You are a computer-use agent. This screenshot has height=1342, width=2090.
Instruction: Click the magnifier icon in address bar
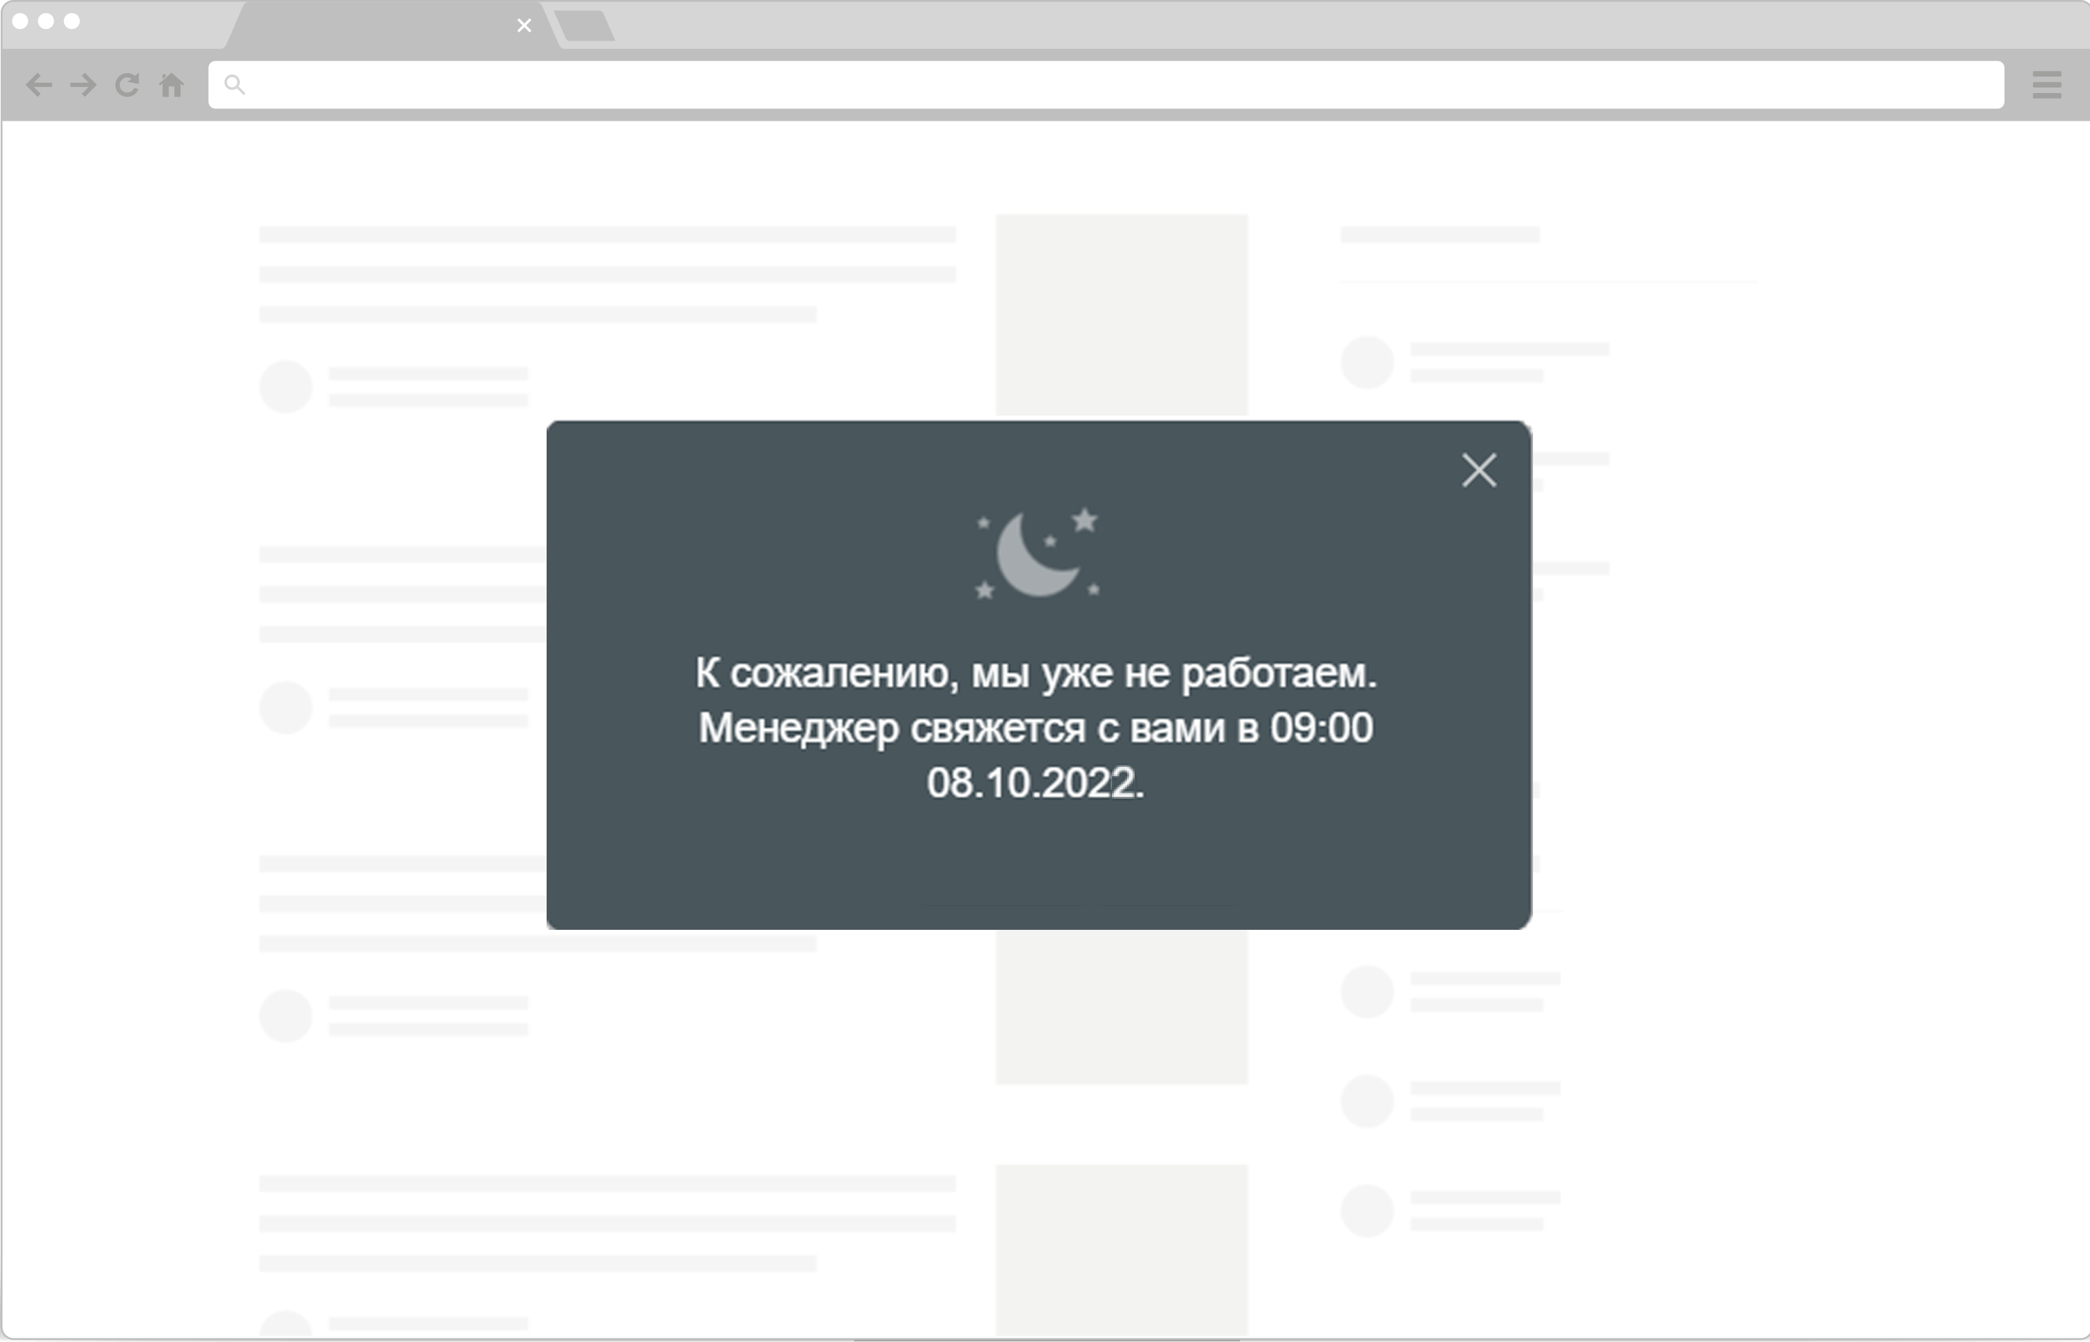click(234, 85)
